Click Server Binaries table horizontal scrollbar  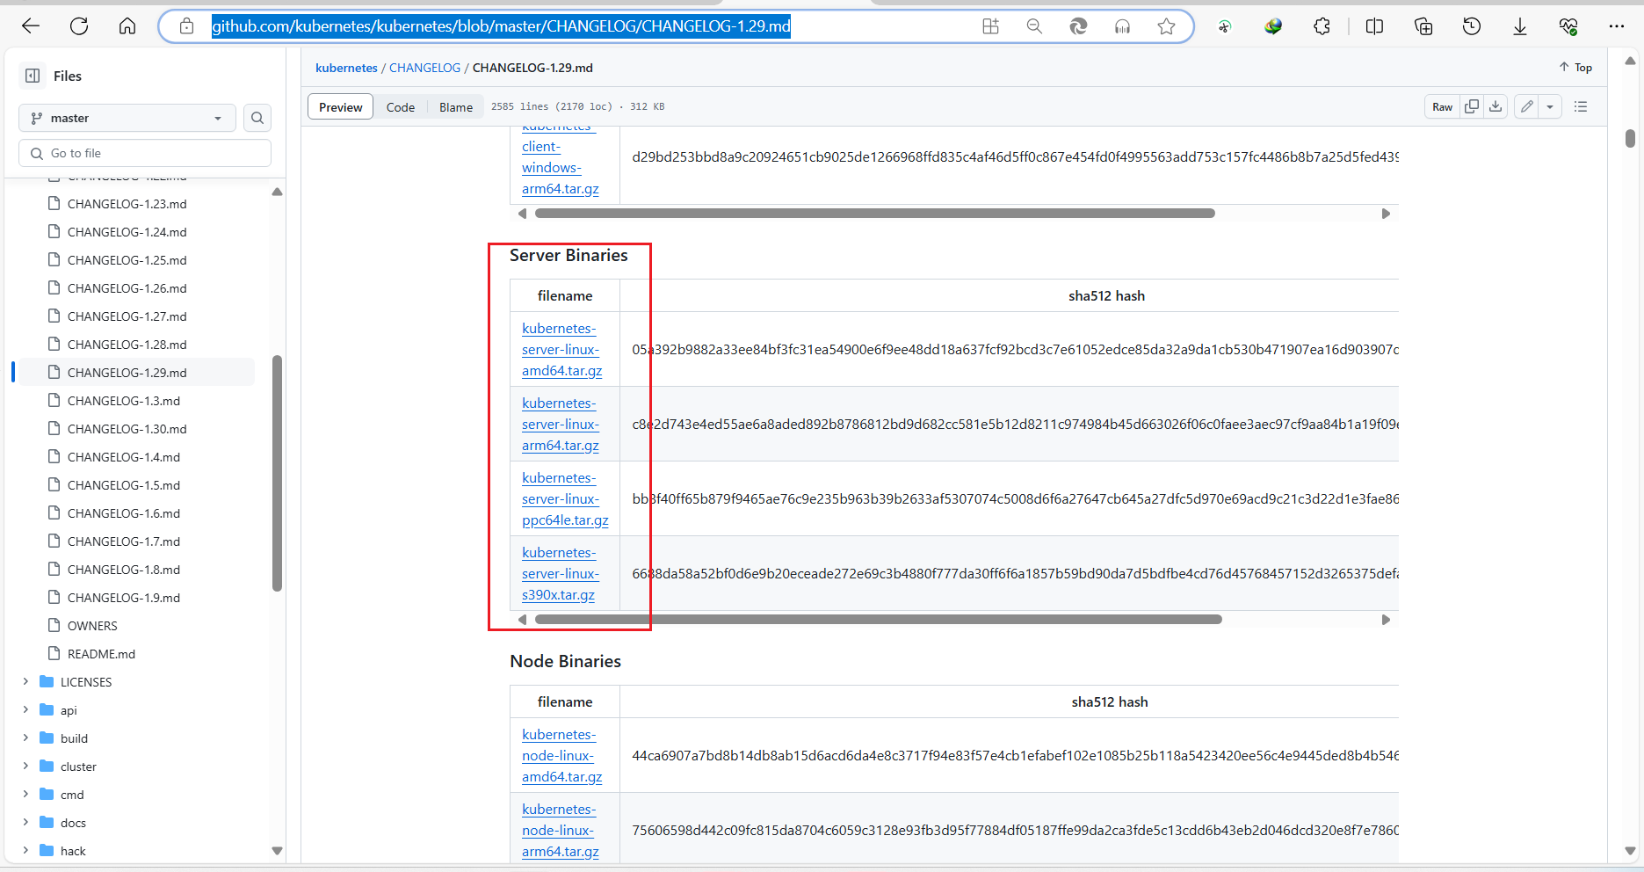[878, 620]
